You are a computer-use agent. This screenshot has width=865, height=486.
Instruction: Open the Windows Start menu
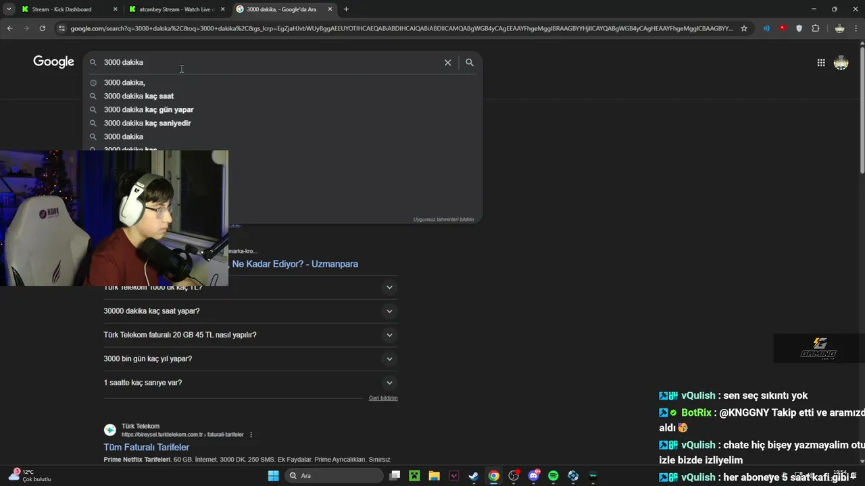pos(273,476)
